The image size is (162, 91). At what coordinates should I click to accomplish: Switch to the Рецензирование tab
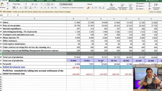(x=62, y=1)
